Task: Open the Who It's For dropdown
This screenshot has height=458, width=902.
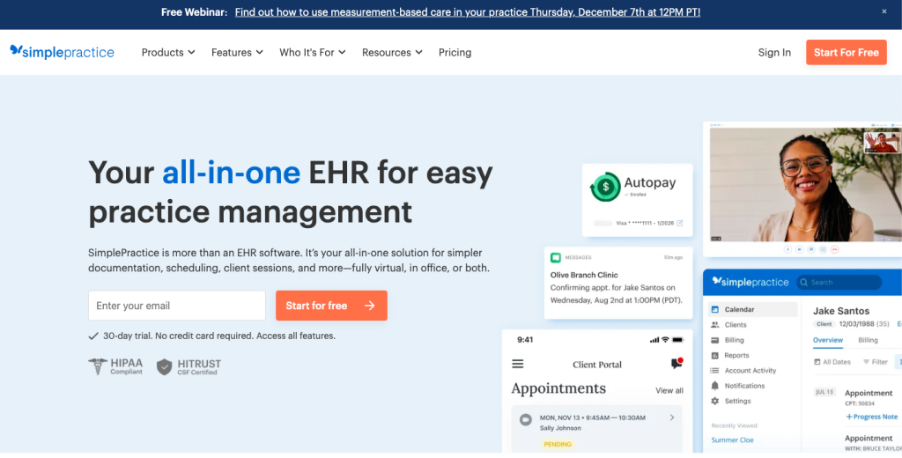Action: 313,52
